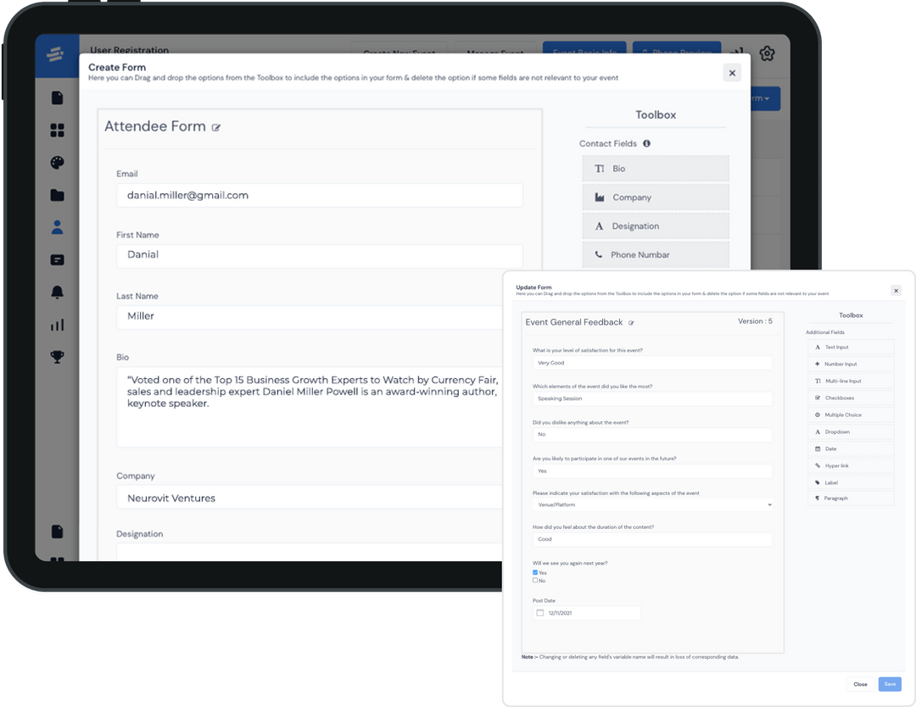Uncheck the Yes checkbox for next year
Image resolution: width=916 pixels, height=707 pixels.
(x=535, y=573)
